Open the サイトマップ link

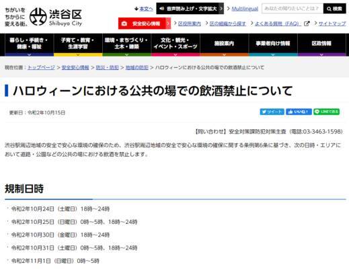[x=332, y=24]
